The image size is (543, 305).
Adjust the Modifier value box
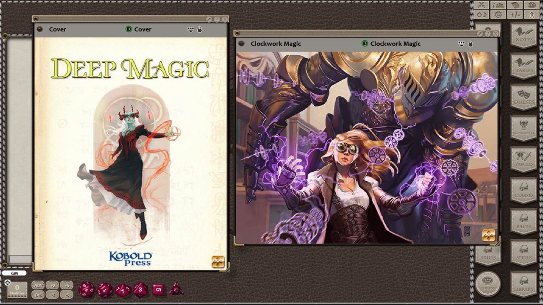coord(17,289)
